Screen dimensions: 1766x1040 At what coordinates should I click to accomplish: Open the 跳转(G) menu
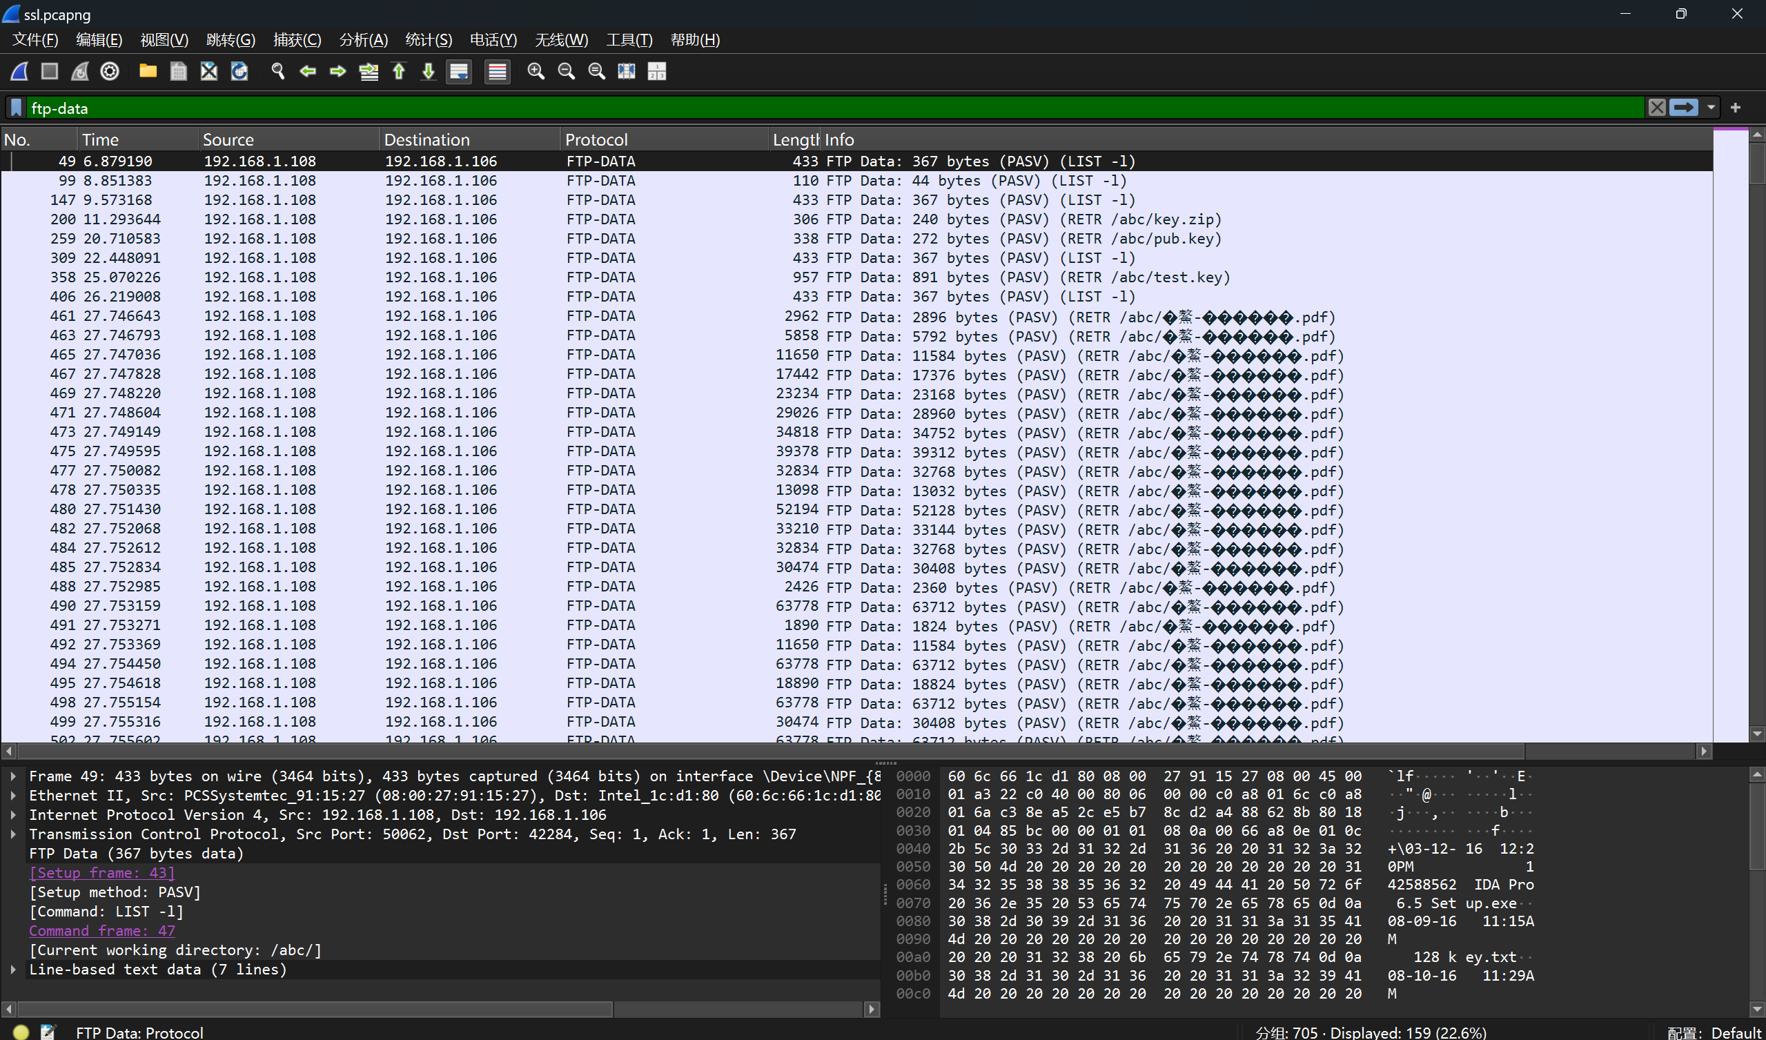(x=230, y=40)
